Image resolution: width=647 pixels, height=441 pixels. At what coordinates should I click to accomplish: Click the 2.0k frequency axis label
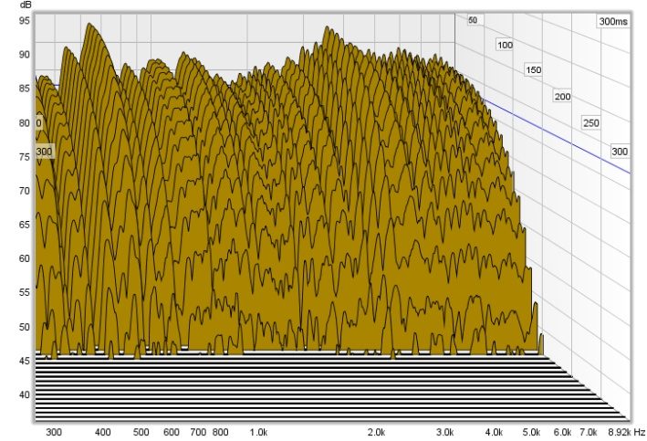tap(376, 433)
